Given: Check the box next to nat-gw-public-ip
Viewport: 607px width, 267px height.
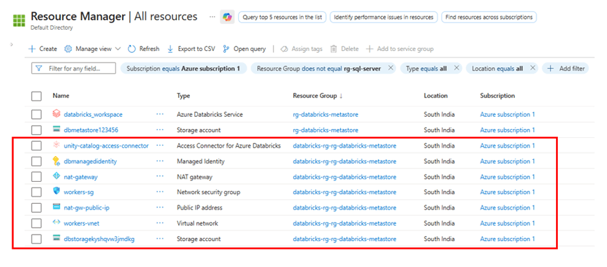Looking at the screenshot, I should [x=37, y=208].
